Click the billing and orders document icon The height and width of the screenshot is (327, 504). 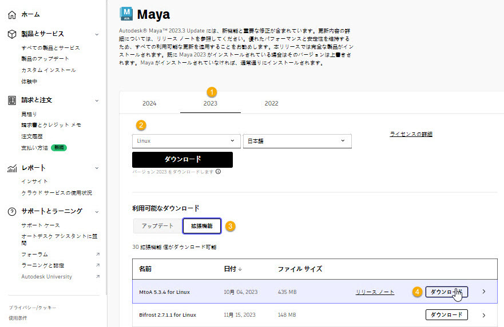[12, 100]
